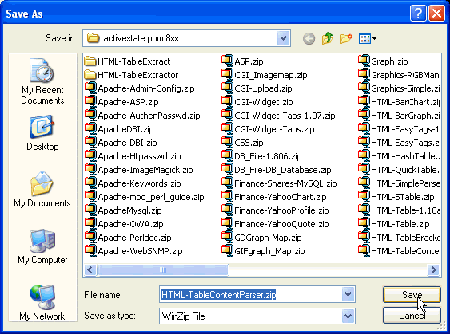Screen dimensions: 450x334
Task: Open My Recent Documents in places bar
Action: coord(42,81)
